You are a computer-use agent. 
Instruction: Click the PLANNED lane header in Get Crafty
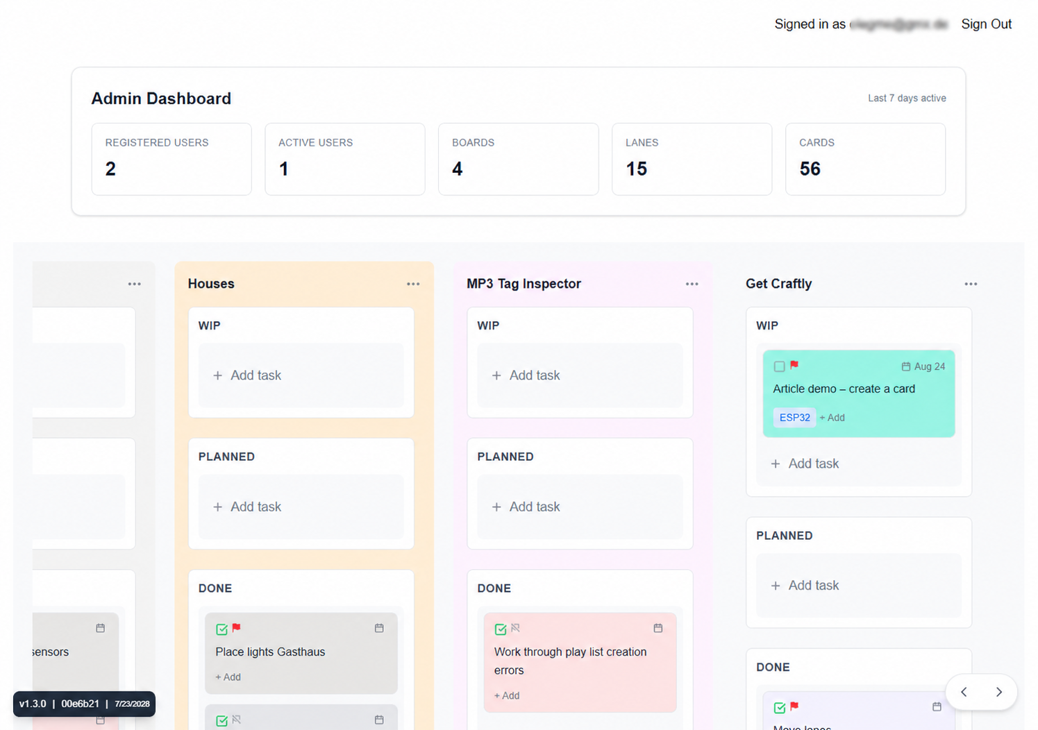785,536
